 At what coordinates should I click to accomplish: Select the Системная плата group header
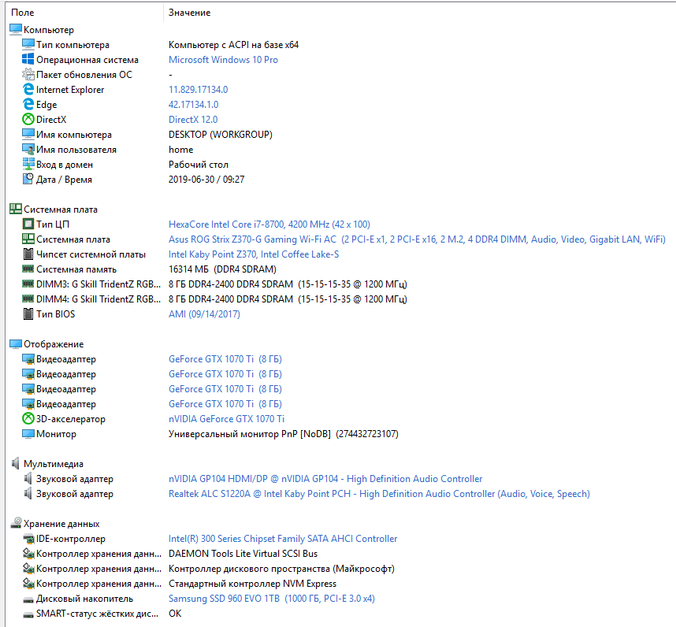[60, 210]
